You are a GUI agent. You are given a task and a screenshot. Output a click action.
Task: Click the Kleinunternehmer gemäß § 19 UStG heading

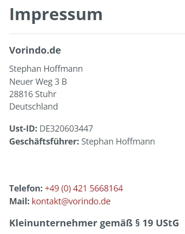(94, 223)
